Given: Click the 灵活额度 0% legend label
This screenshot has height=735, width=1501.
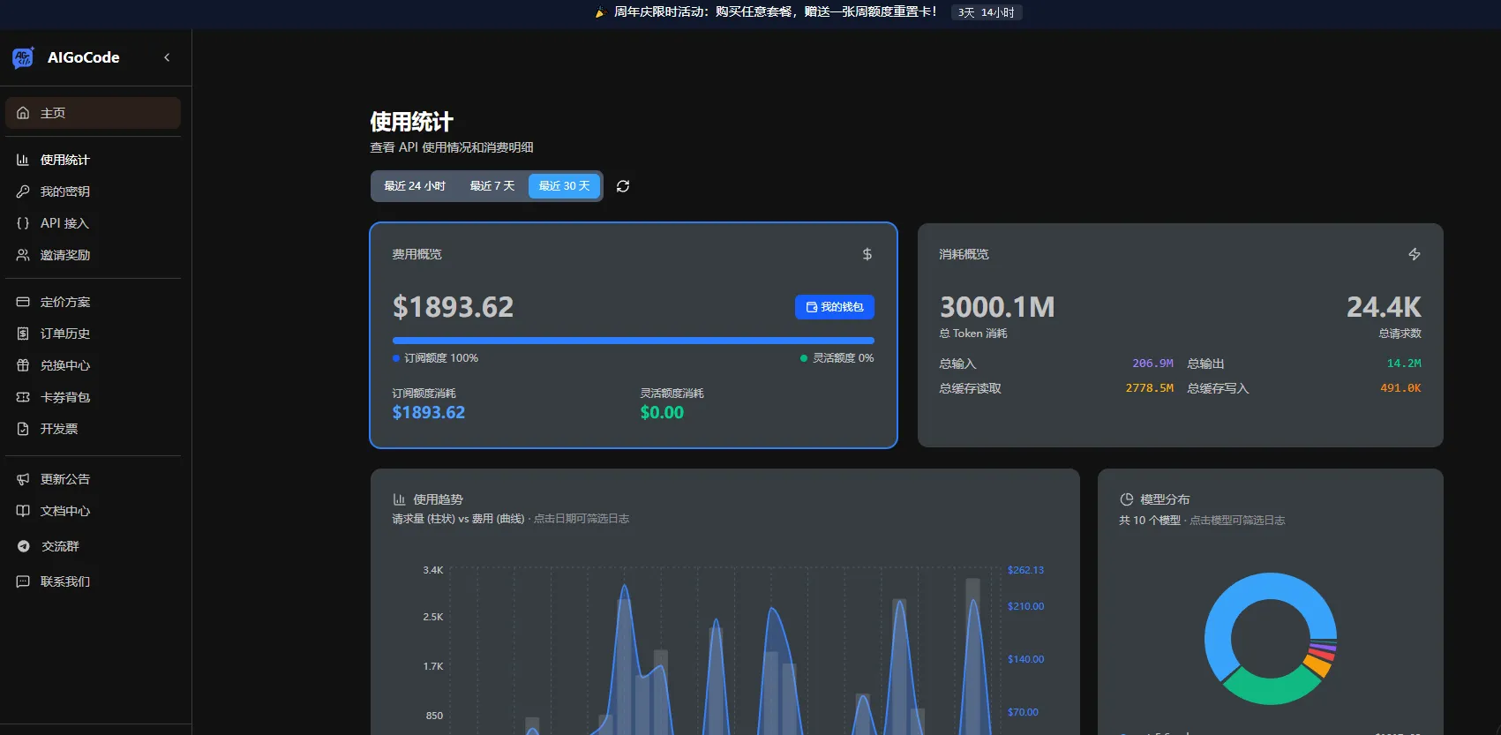Looking at the screenshot, I should [844, 358].
